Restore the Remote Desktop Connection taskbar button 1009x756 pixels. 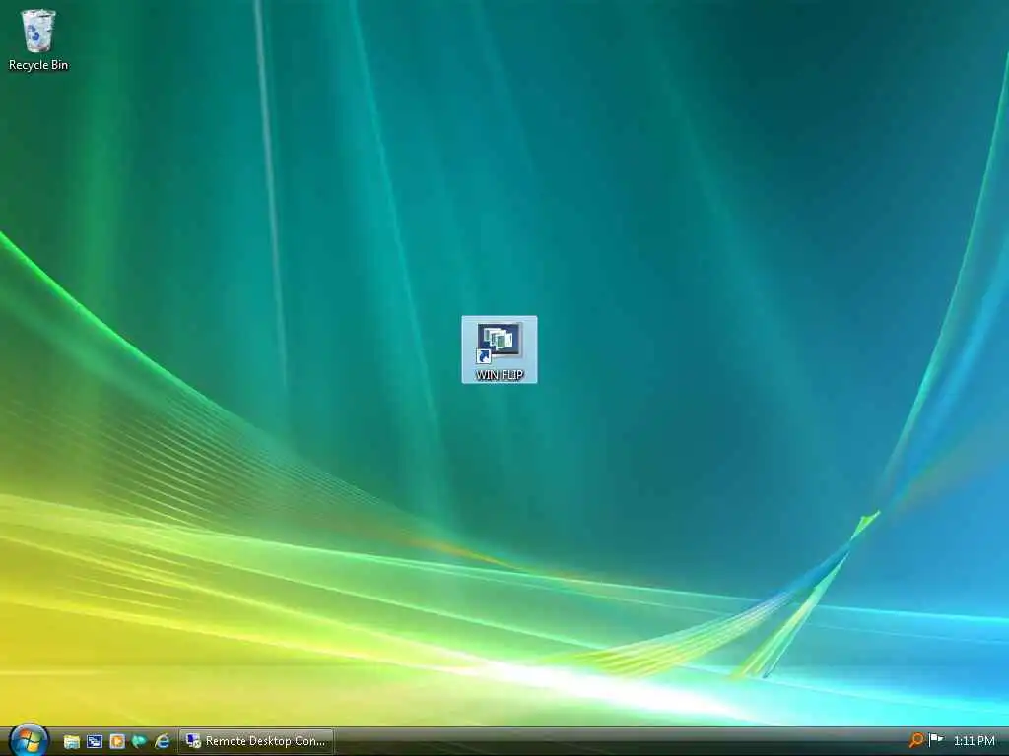click(x=256, y=741)
